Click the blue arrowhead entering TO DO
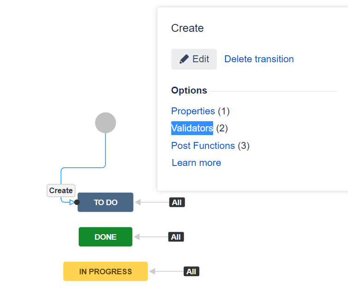Image resolution: width=348 pixels, height=301 pixels. pyautogui.click(x=72, y=202)
